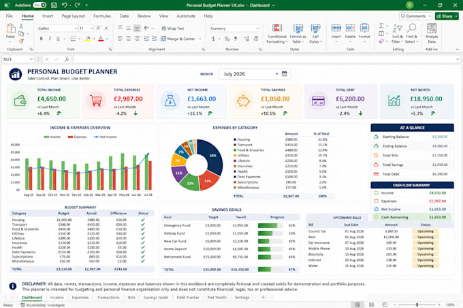Toggle italic formatting

pyautogui.click(x=50, y=39)
